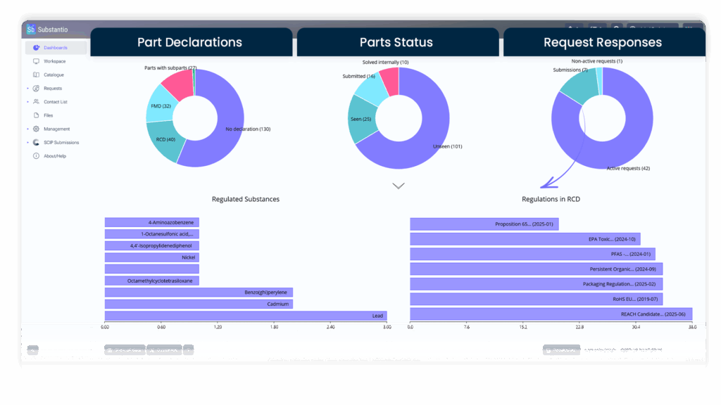Click the chevron below the Parts Status chart

coord(399,185)
